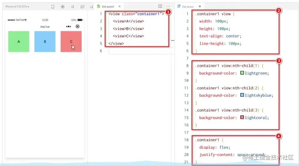Toggle the simulator sound speaker icon
The width and height of the screenshot is (299, 166).
[73, 7]
